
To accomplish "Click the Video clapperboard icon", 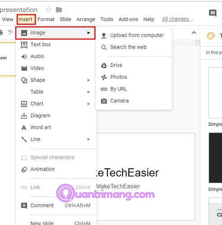I will 24,68.
